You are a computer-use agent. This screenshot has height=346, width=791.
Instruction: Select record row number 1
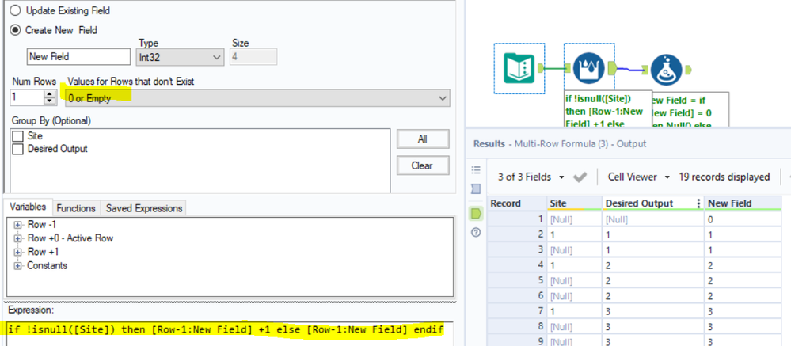point(516,219)
